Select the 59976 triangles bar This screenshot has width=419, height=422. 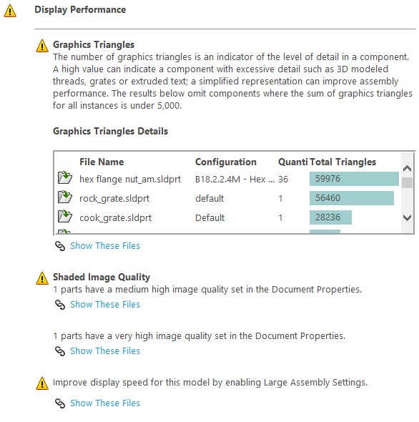click(354, 179)
